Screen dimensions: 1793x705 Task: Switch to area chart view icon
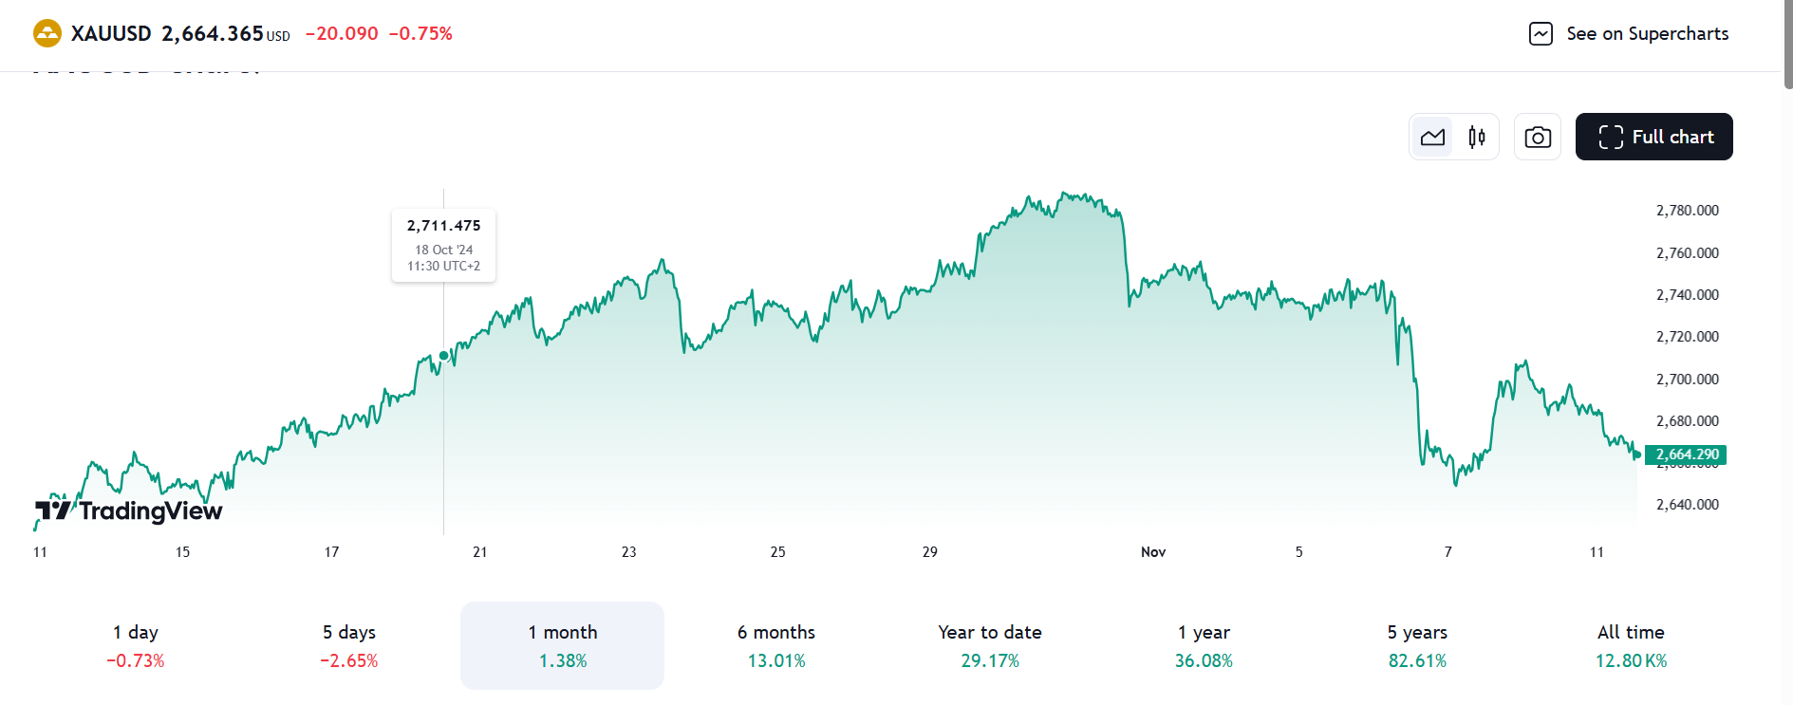[x=1432, y=138]
